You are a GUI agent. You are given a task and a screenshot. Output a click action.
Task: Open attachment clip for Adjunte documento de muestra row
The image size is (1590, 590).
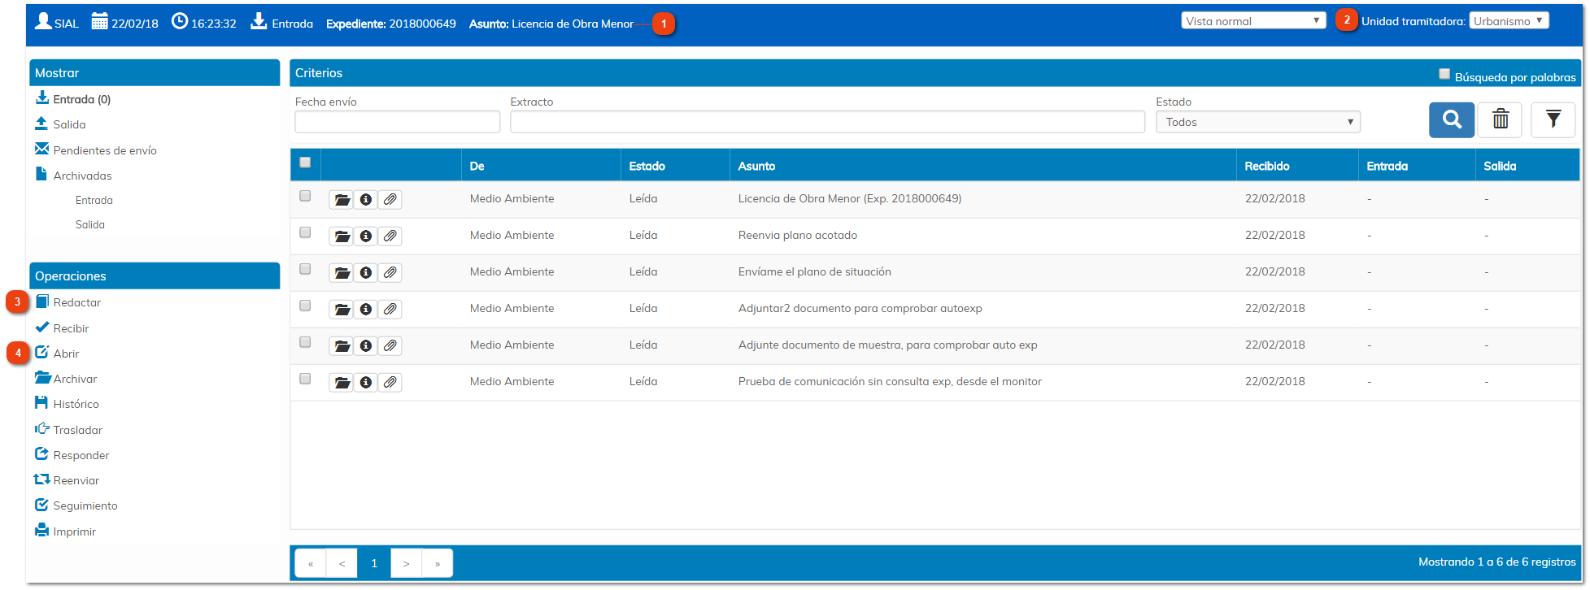coord(390,345)
